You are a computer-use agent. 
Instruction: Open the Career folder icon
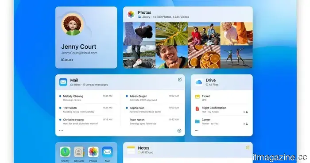(x=198, y=121)
